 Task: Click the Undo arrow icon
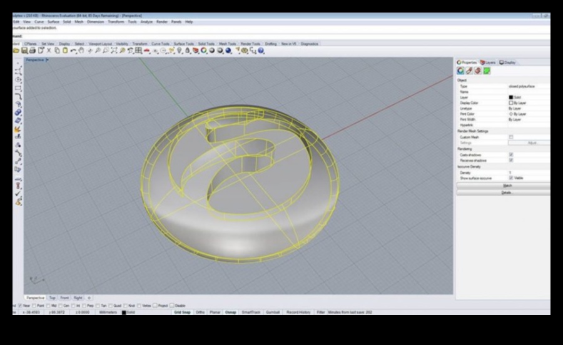[x=73, y=51]
